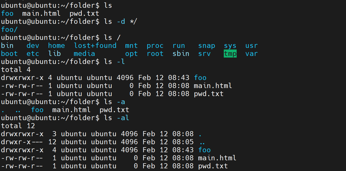
Task: Select the bin entry in root listing
Action: pos(7,45)
